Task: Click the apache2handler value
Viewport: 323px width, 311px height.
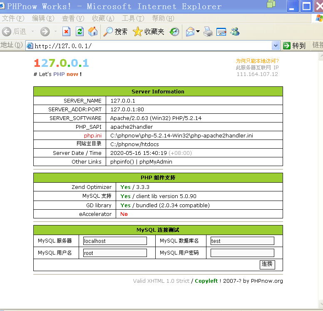Action: click(132, 127)
